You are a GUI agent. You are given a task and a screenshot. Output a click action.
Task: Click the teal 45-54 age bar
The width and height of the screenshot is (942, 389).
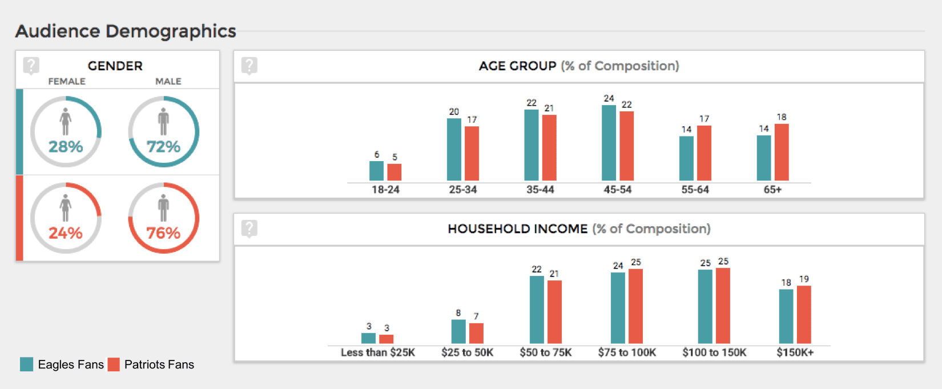point(609,143)
